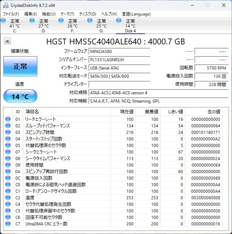Click blue status orb of attribute C5

tap(8, 211)
